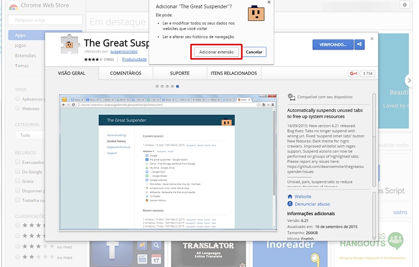Select the third screenshot carousel dot

point(167,87)
